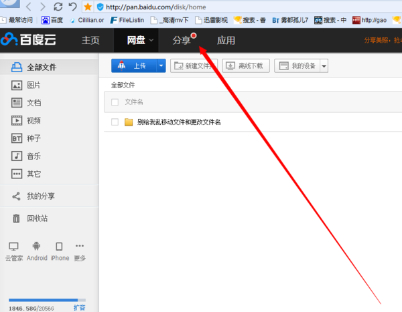This screenshot has height=312, width=402.
Task: Click the 离线下载 button
Action: point(246,65)
